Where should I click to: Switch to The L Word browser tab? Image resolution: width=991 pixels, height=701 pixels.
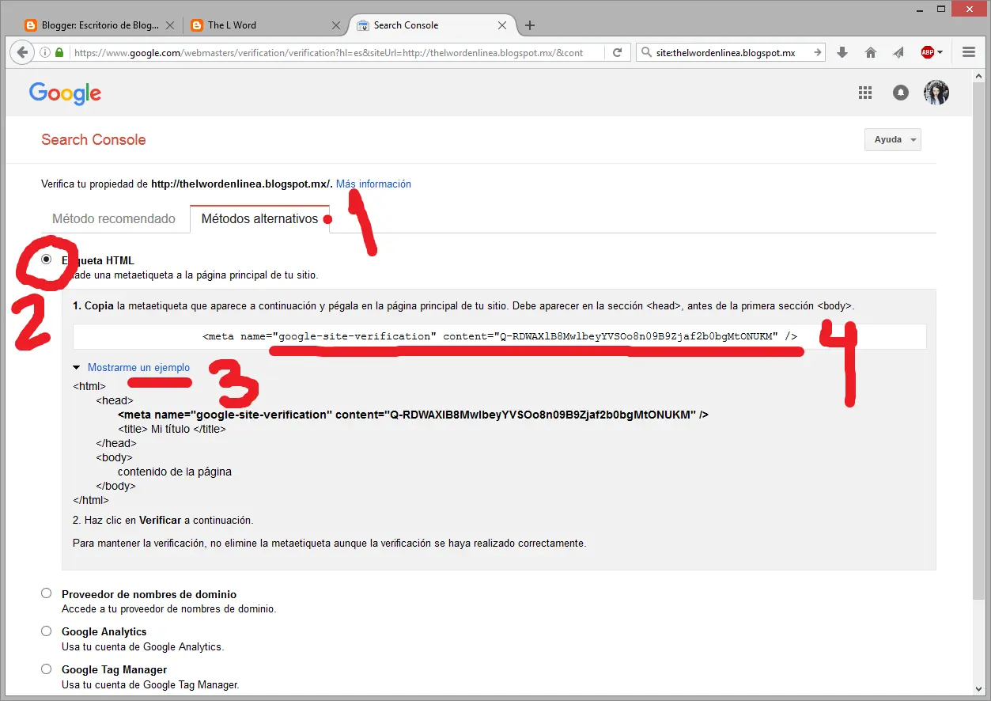coord(265,25)
